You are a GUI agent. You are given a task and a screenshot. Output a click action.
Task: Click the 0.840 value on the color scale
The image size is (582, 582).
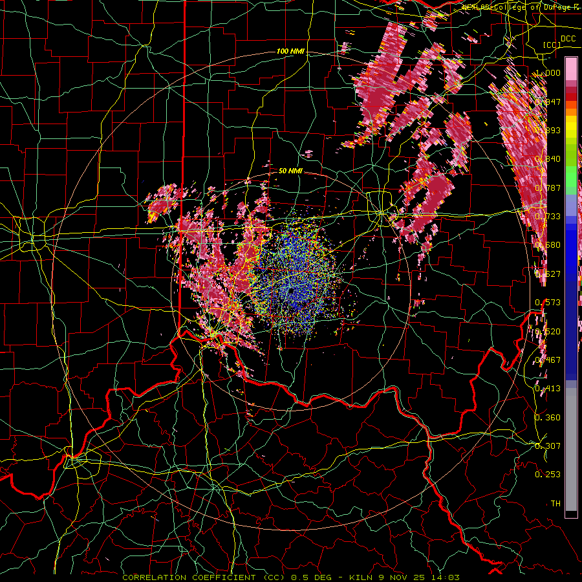(548, 159)
